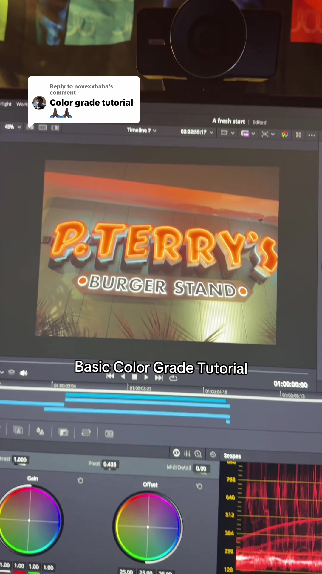Reset the Offset wheel with its reset icon

click(199, 486)
